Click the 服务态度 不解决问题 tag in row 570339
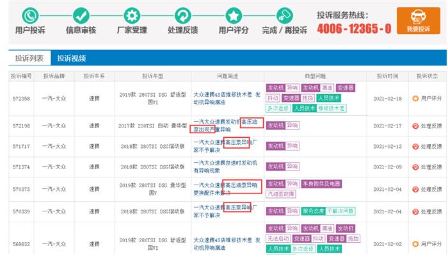448x255 pixels. pyautogui.click(x=328, y=211)
